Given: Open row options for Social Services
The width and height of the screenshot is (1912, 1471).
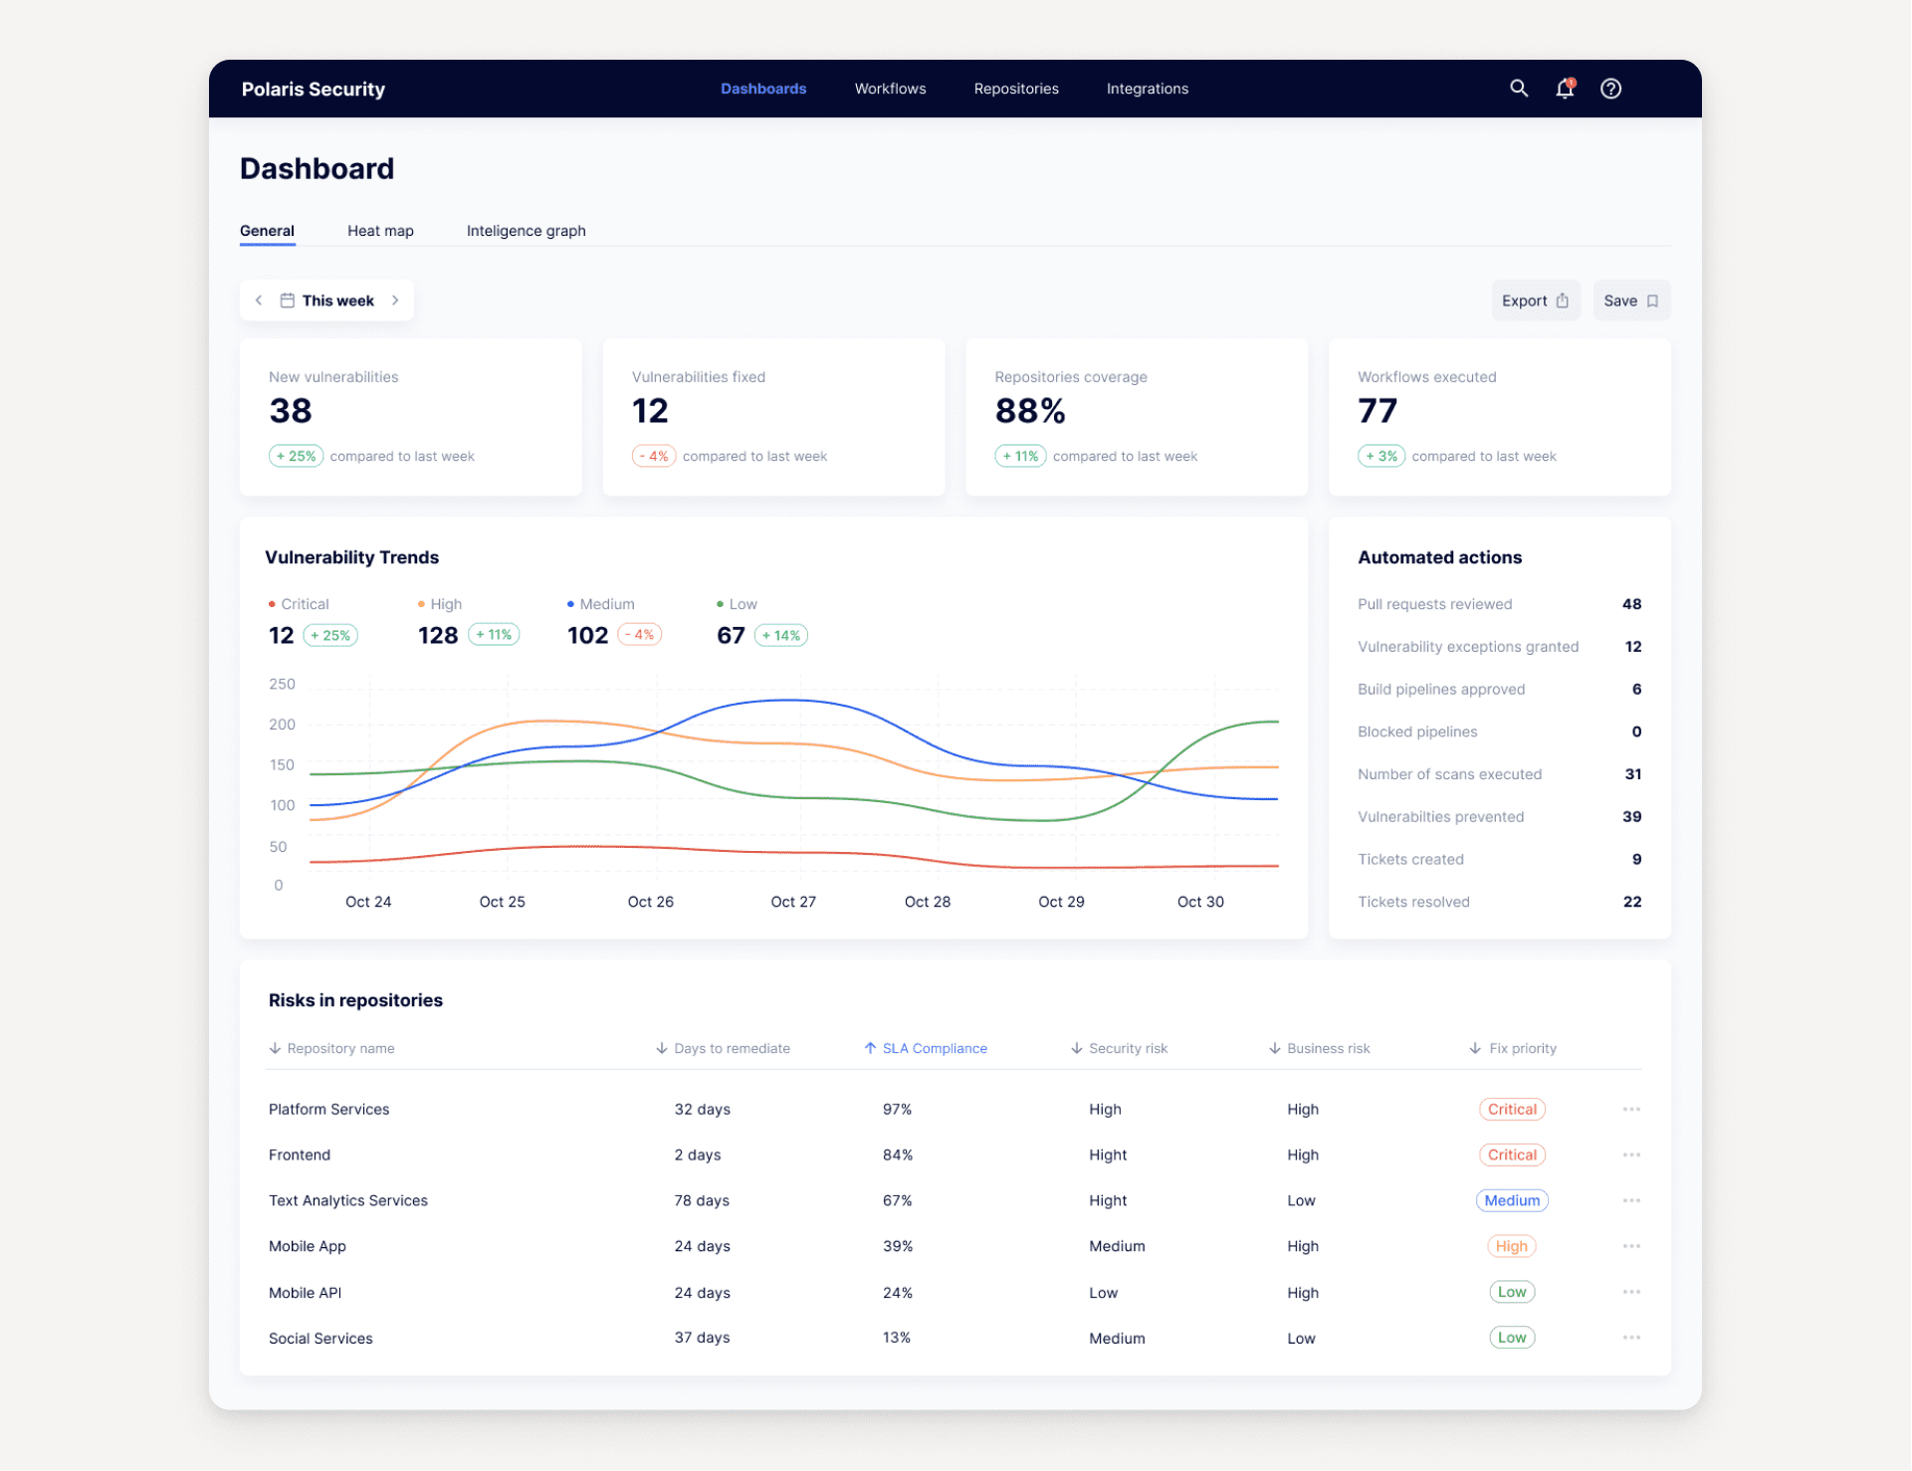Looking at the screenshot, I should click(1631, 1338).
